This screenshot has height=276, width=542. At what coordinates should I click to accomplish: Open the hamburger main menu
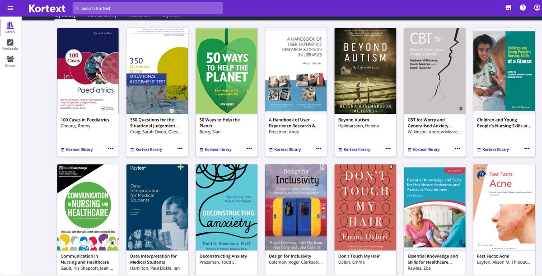point(10,8)
